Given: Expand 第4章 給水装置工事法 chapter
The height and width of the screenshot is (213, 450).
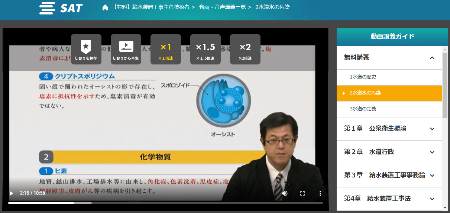Looking at the screenshot, I should pyautogui.click(x=389, y=199).
